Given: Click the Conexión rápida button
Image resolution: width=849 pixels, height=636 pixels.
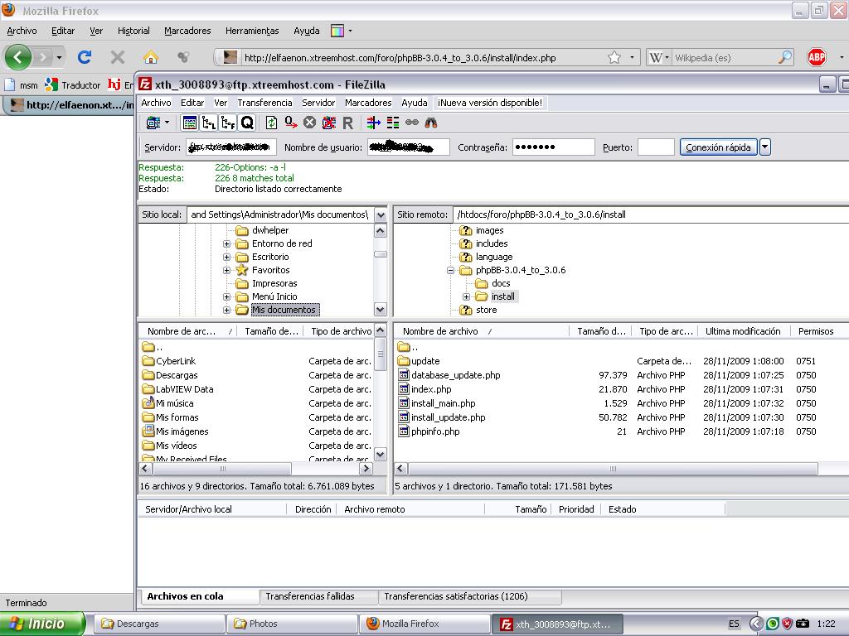Looking at the screenshot, I should pos(719,147).
